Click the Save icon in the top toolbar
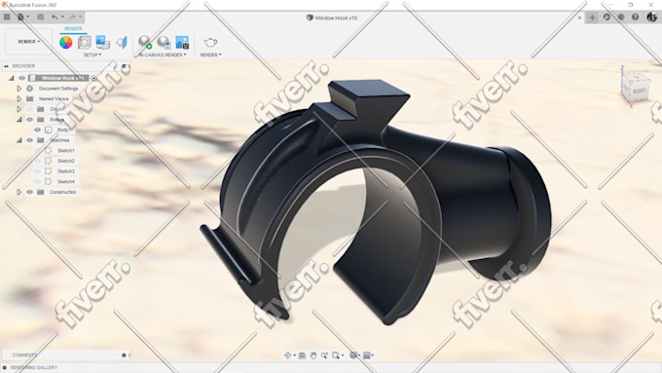Image resolution: width=662 pixels, height=373 pixels. pyautogui.click(x=41, y=17)
